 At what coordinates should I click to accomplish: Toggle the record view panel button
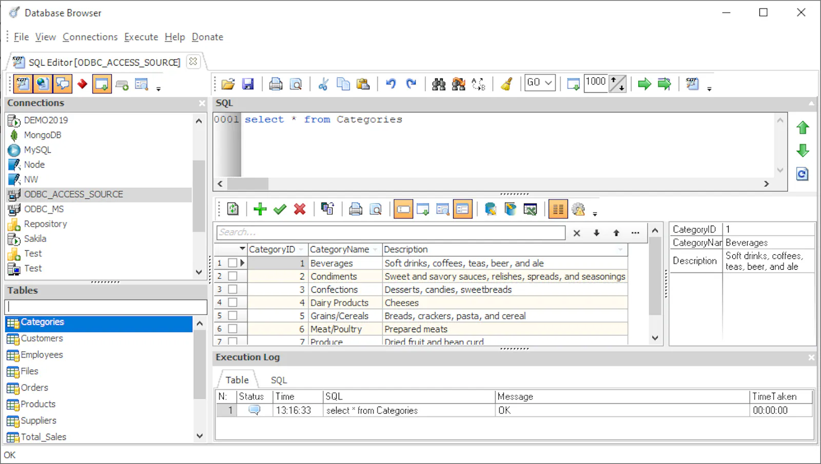pos(462,209)
